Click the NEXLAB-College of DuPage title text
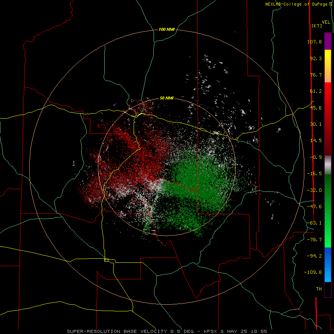This screenshot has height=334, width=334. pyautogui.click(x=297, y=4)
